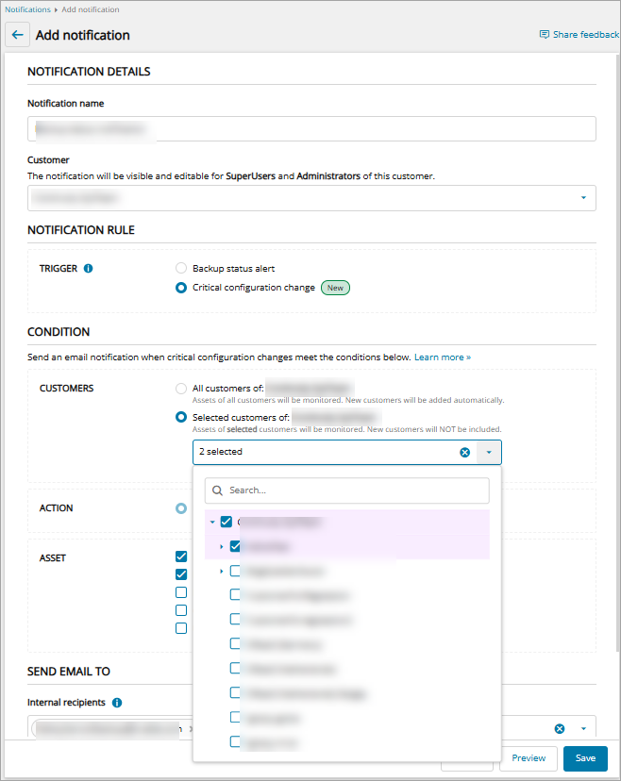Click the Internal recipients info icon
This screenshot has height=781, width=621.
point(117,703)
